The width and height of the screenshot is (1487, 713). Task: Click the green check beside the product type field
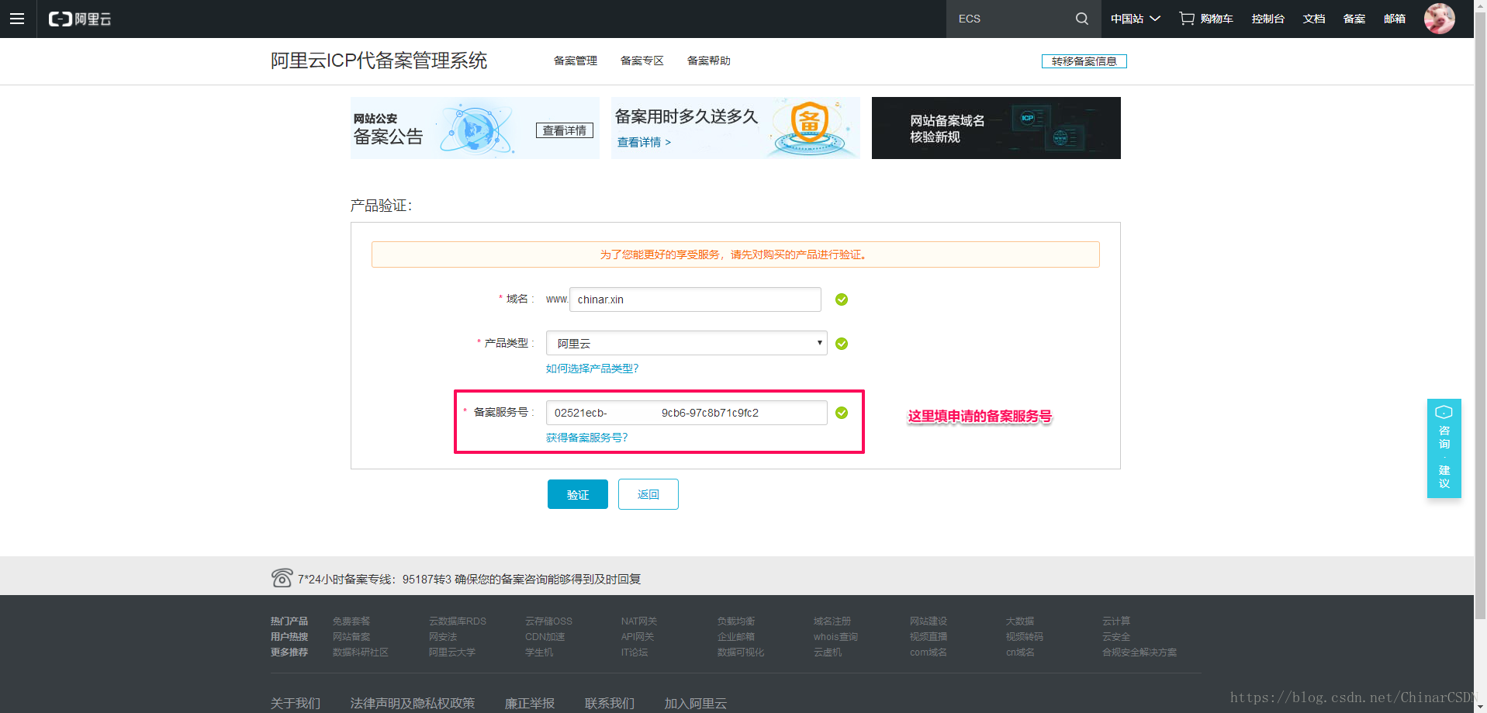[x=842, y=344]
